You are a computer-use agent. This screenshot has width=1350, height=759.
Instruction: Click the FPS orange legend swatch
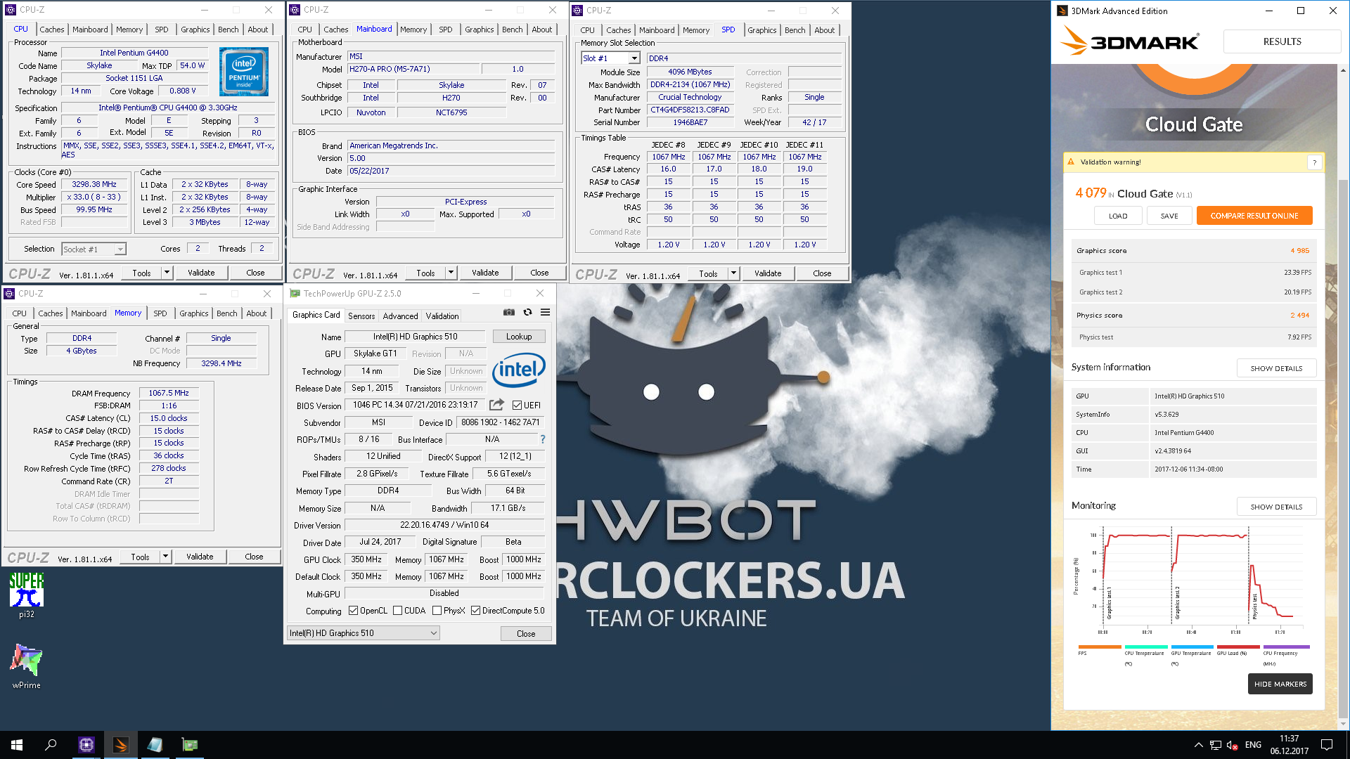(x=1100, y=647)
